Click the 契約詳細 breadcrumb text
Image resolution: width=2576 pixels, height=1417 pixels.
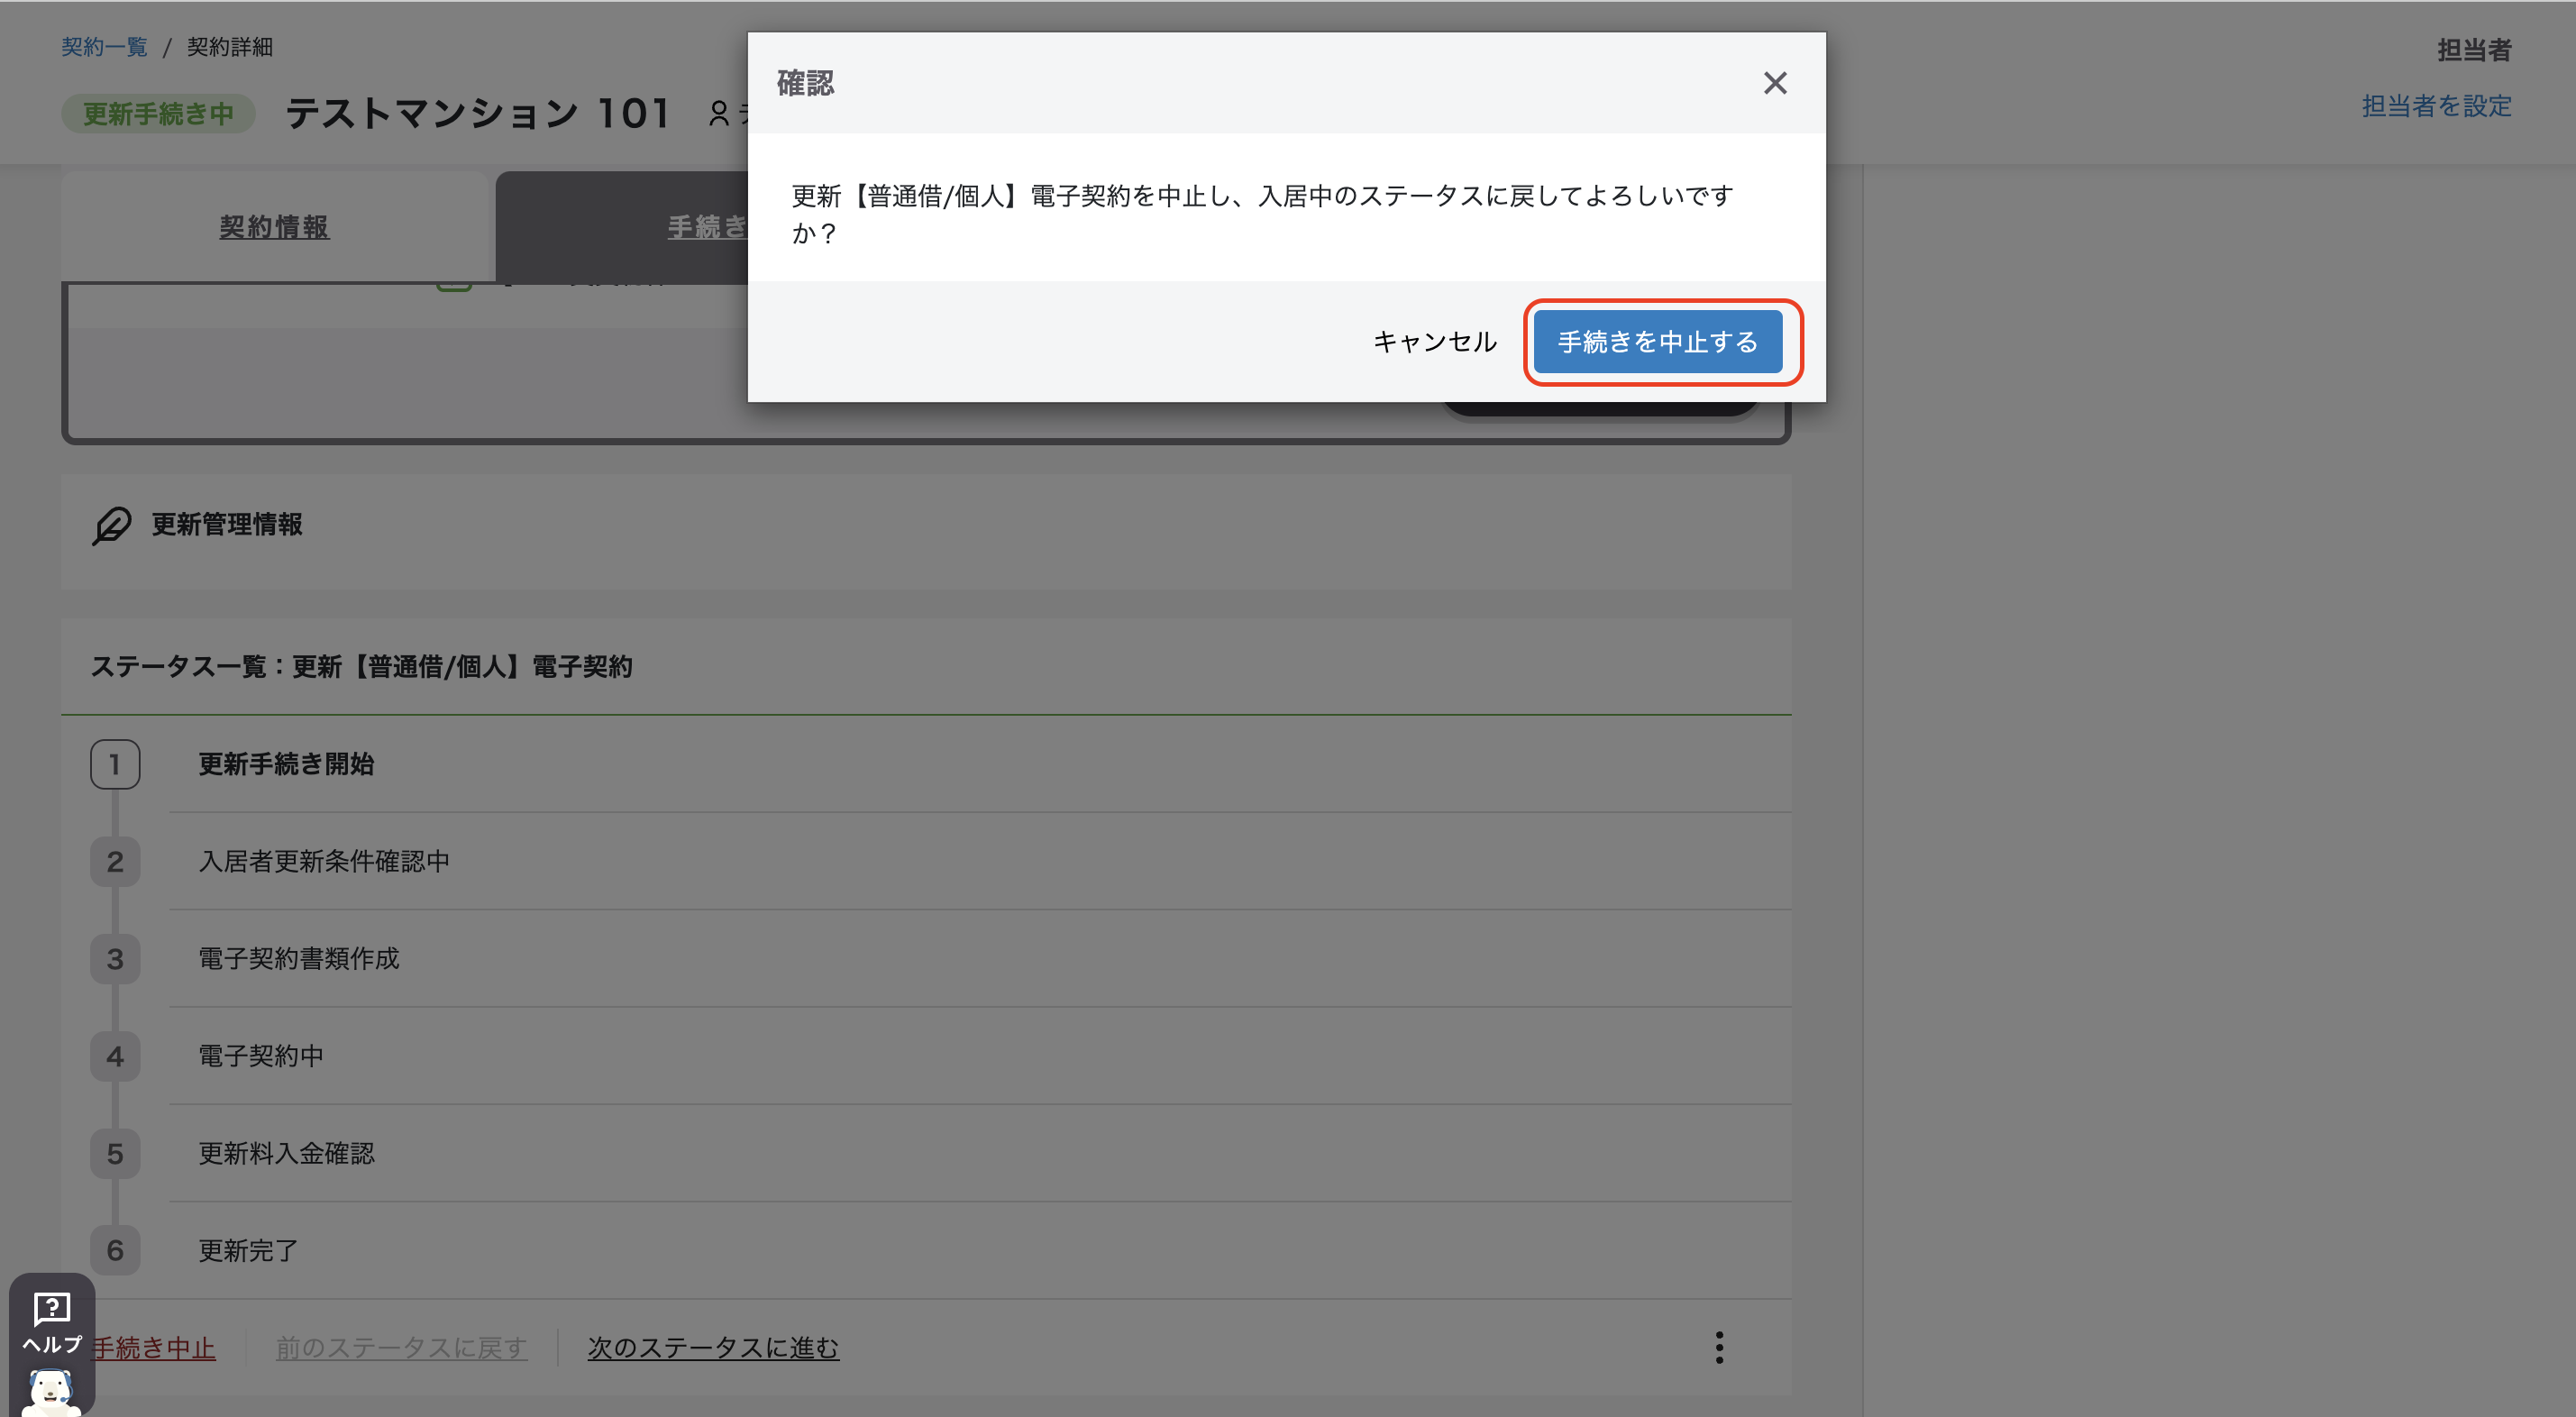pos(229,46)
